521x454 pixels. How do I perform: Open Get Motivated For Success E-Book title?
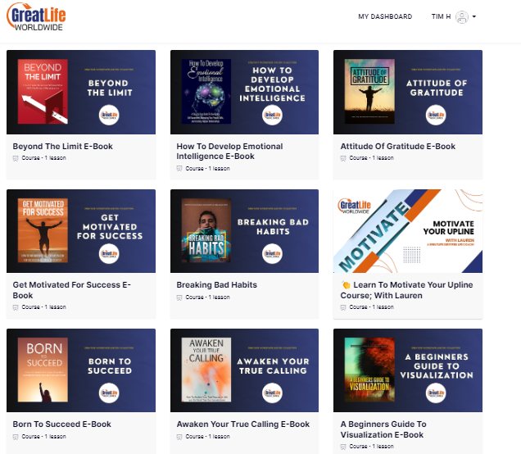pos(72,290)
